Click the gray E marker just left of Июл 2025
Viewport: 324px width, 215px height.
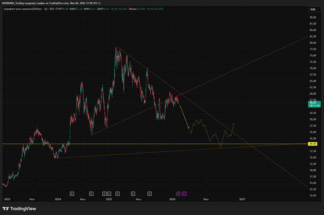[x=133, y=194]
